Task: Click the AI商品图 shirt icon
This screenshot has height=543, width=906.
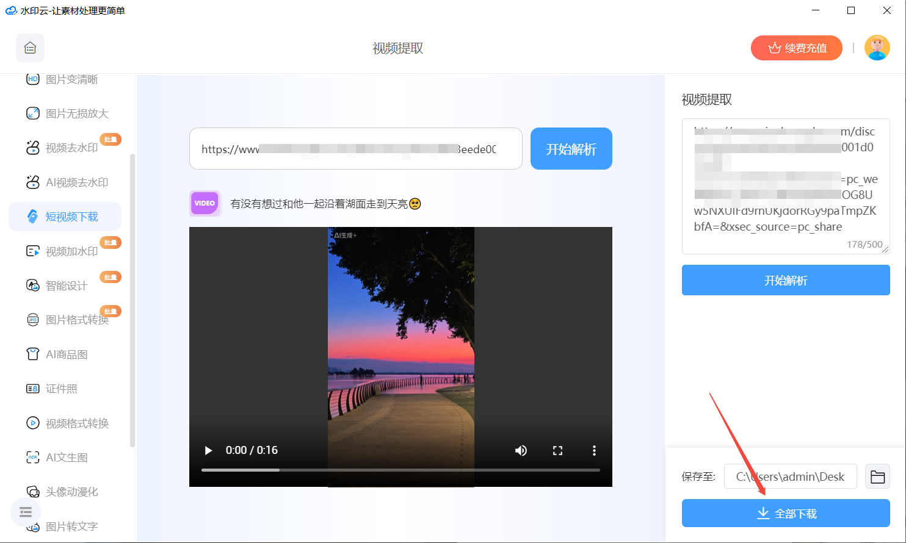Action: pos(33,354)
